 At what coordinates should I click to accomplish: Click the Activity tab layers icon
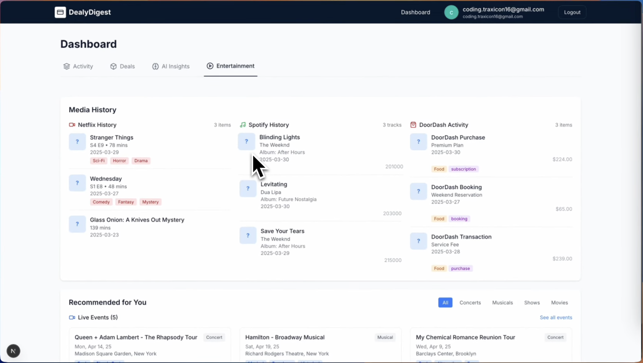[67, 66]
